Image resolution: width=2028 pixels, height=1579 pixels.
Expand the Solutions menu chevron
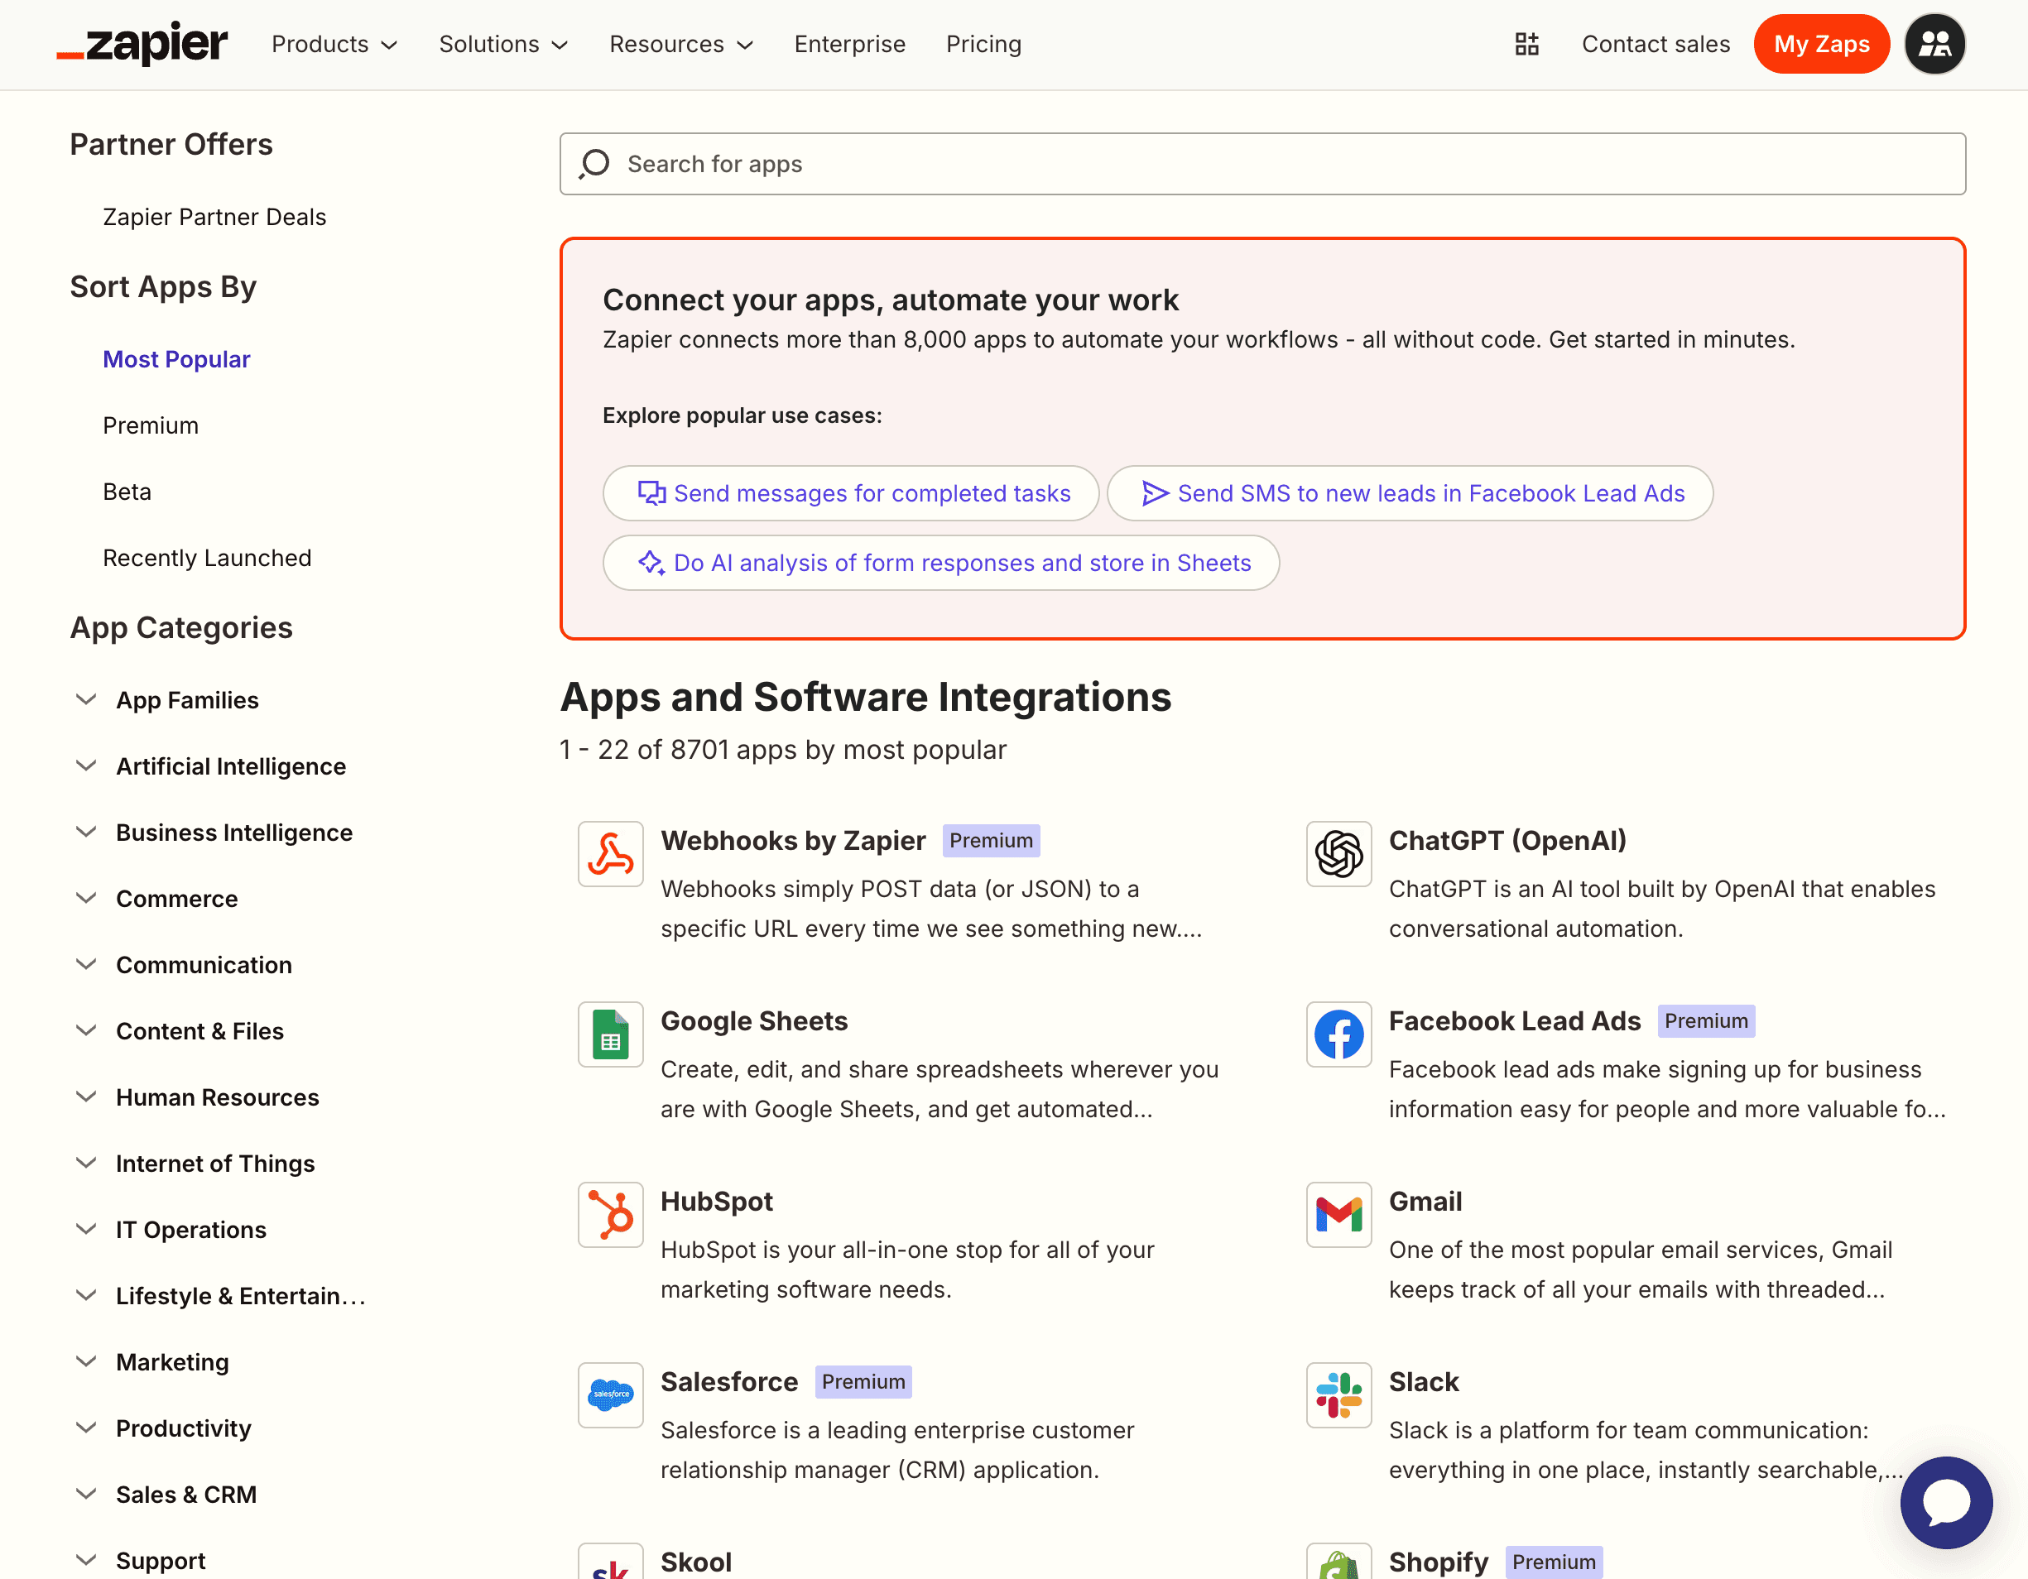click(x=559, y=46)
